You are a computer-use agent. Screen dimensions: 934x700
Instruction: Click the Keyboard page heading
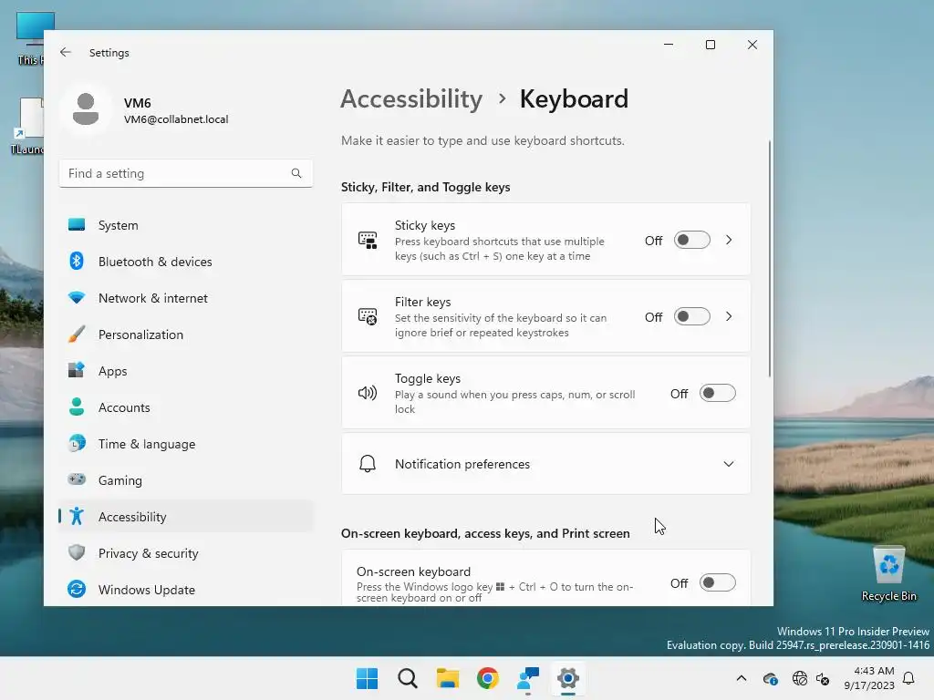[x=574, y=98]
